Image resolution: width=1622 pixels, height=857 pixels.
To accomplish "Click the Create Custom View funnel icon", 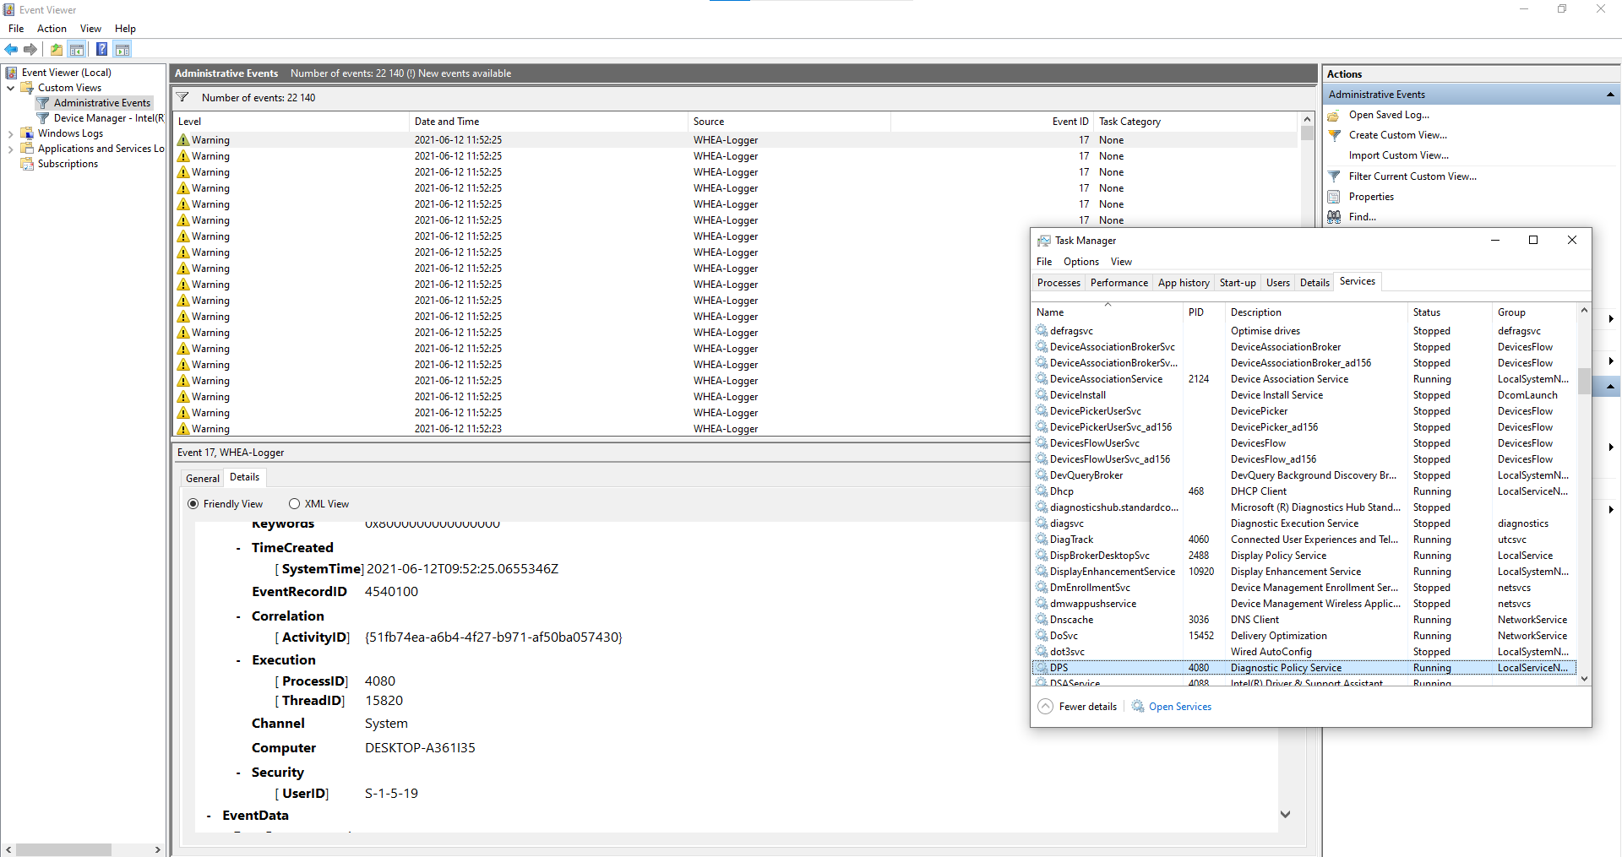I will click(1334, 135).
